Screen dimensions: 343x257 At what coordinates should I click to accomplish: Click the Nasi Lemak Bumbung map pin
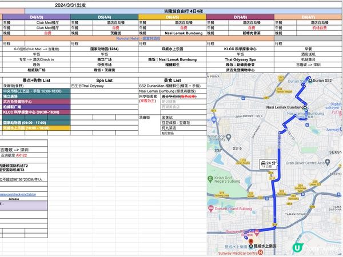(x=306, y=107)
